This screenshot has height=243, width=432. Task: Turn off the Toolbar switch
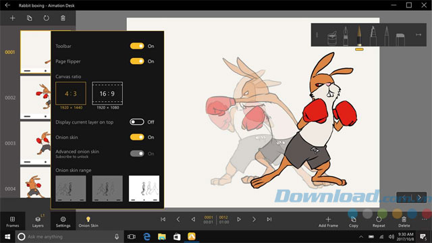click(137, 46)
